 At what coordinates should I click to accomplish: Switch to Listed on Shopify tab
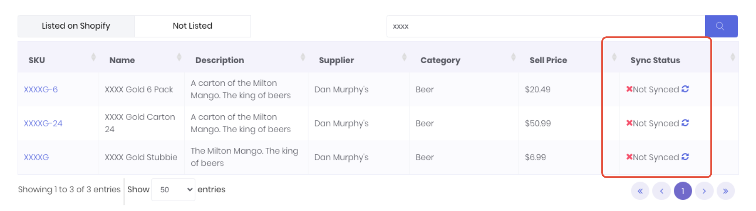pyautogui.click(x=76, y=26)
